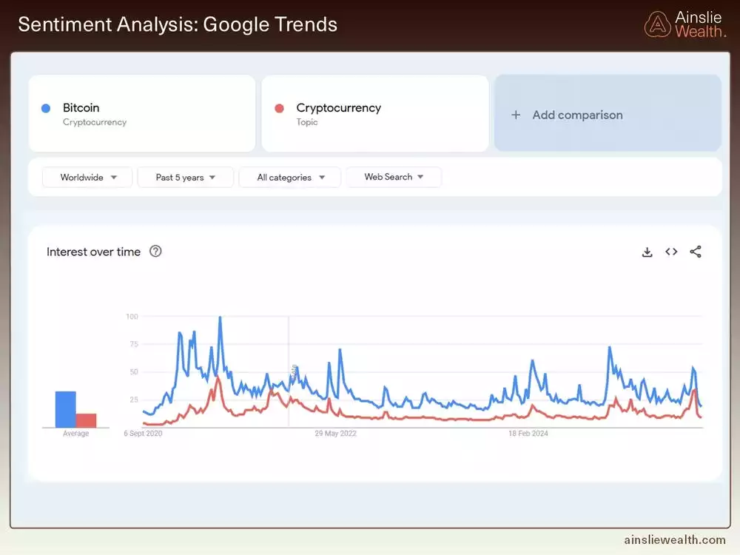
Task: Click the plus icon in Add comparison
Action: [516, 113]
